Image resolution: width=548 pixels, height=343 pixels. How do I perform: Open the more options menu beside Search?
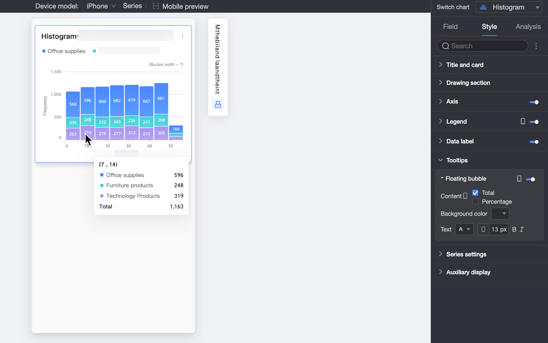[x=536, y=46]
